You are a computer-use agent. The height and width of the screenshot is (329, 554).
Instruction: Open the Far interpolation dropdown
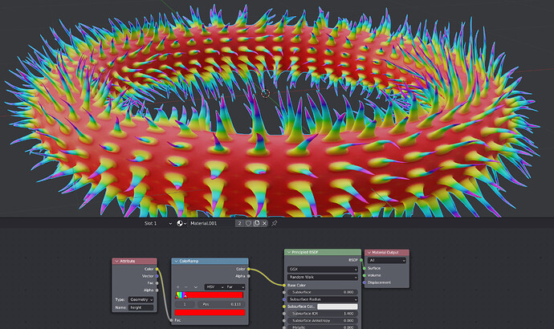pos(235,287)
